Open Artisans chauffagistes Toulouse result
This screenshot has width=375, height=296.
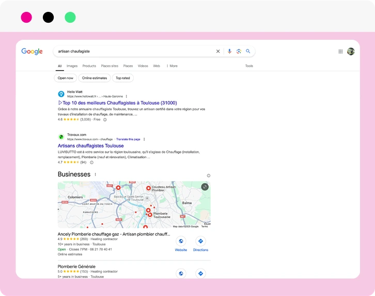90,146
